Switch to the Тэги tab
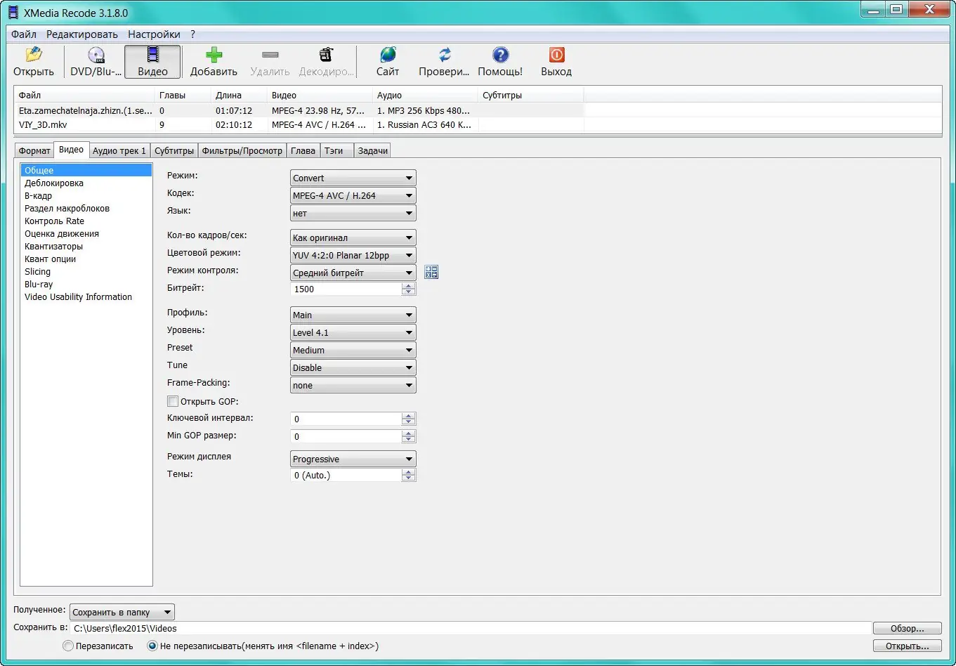Image resolution: width=956 pixels, height=666 pixels. pyautogui.click(x=336, y=150)
